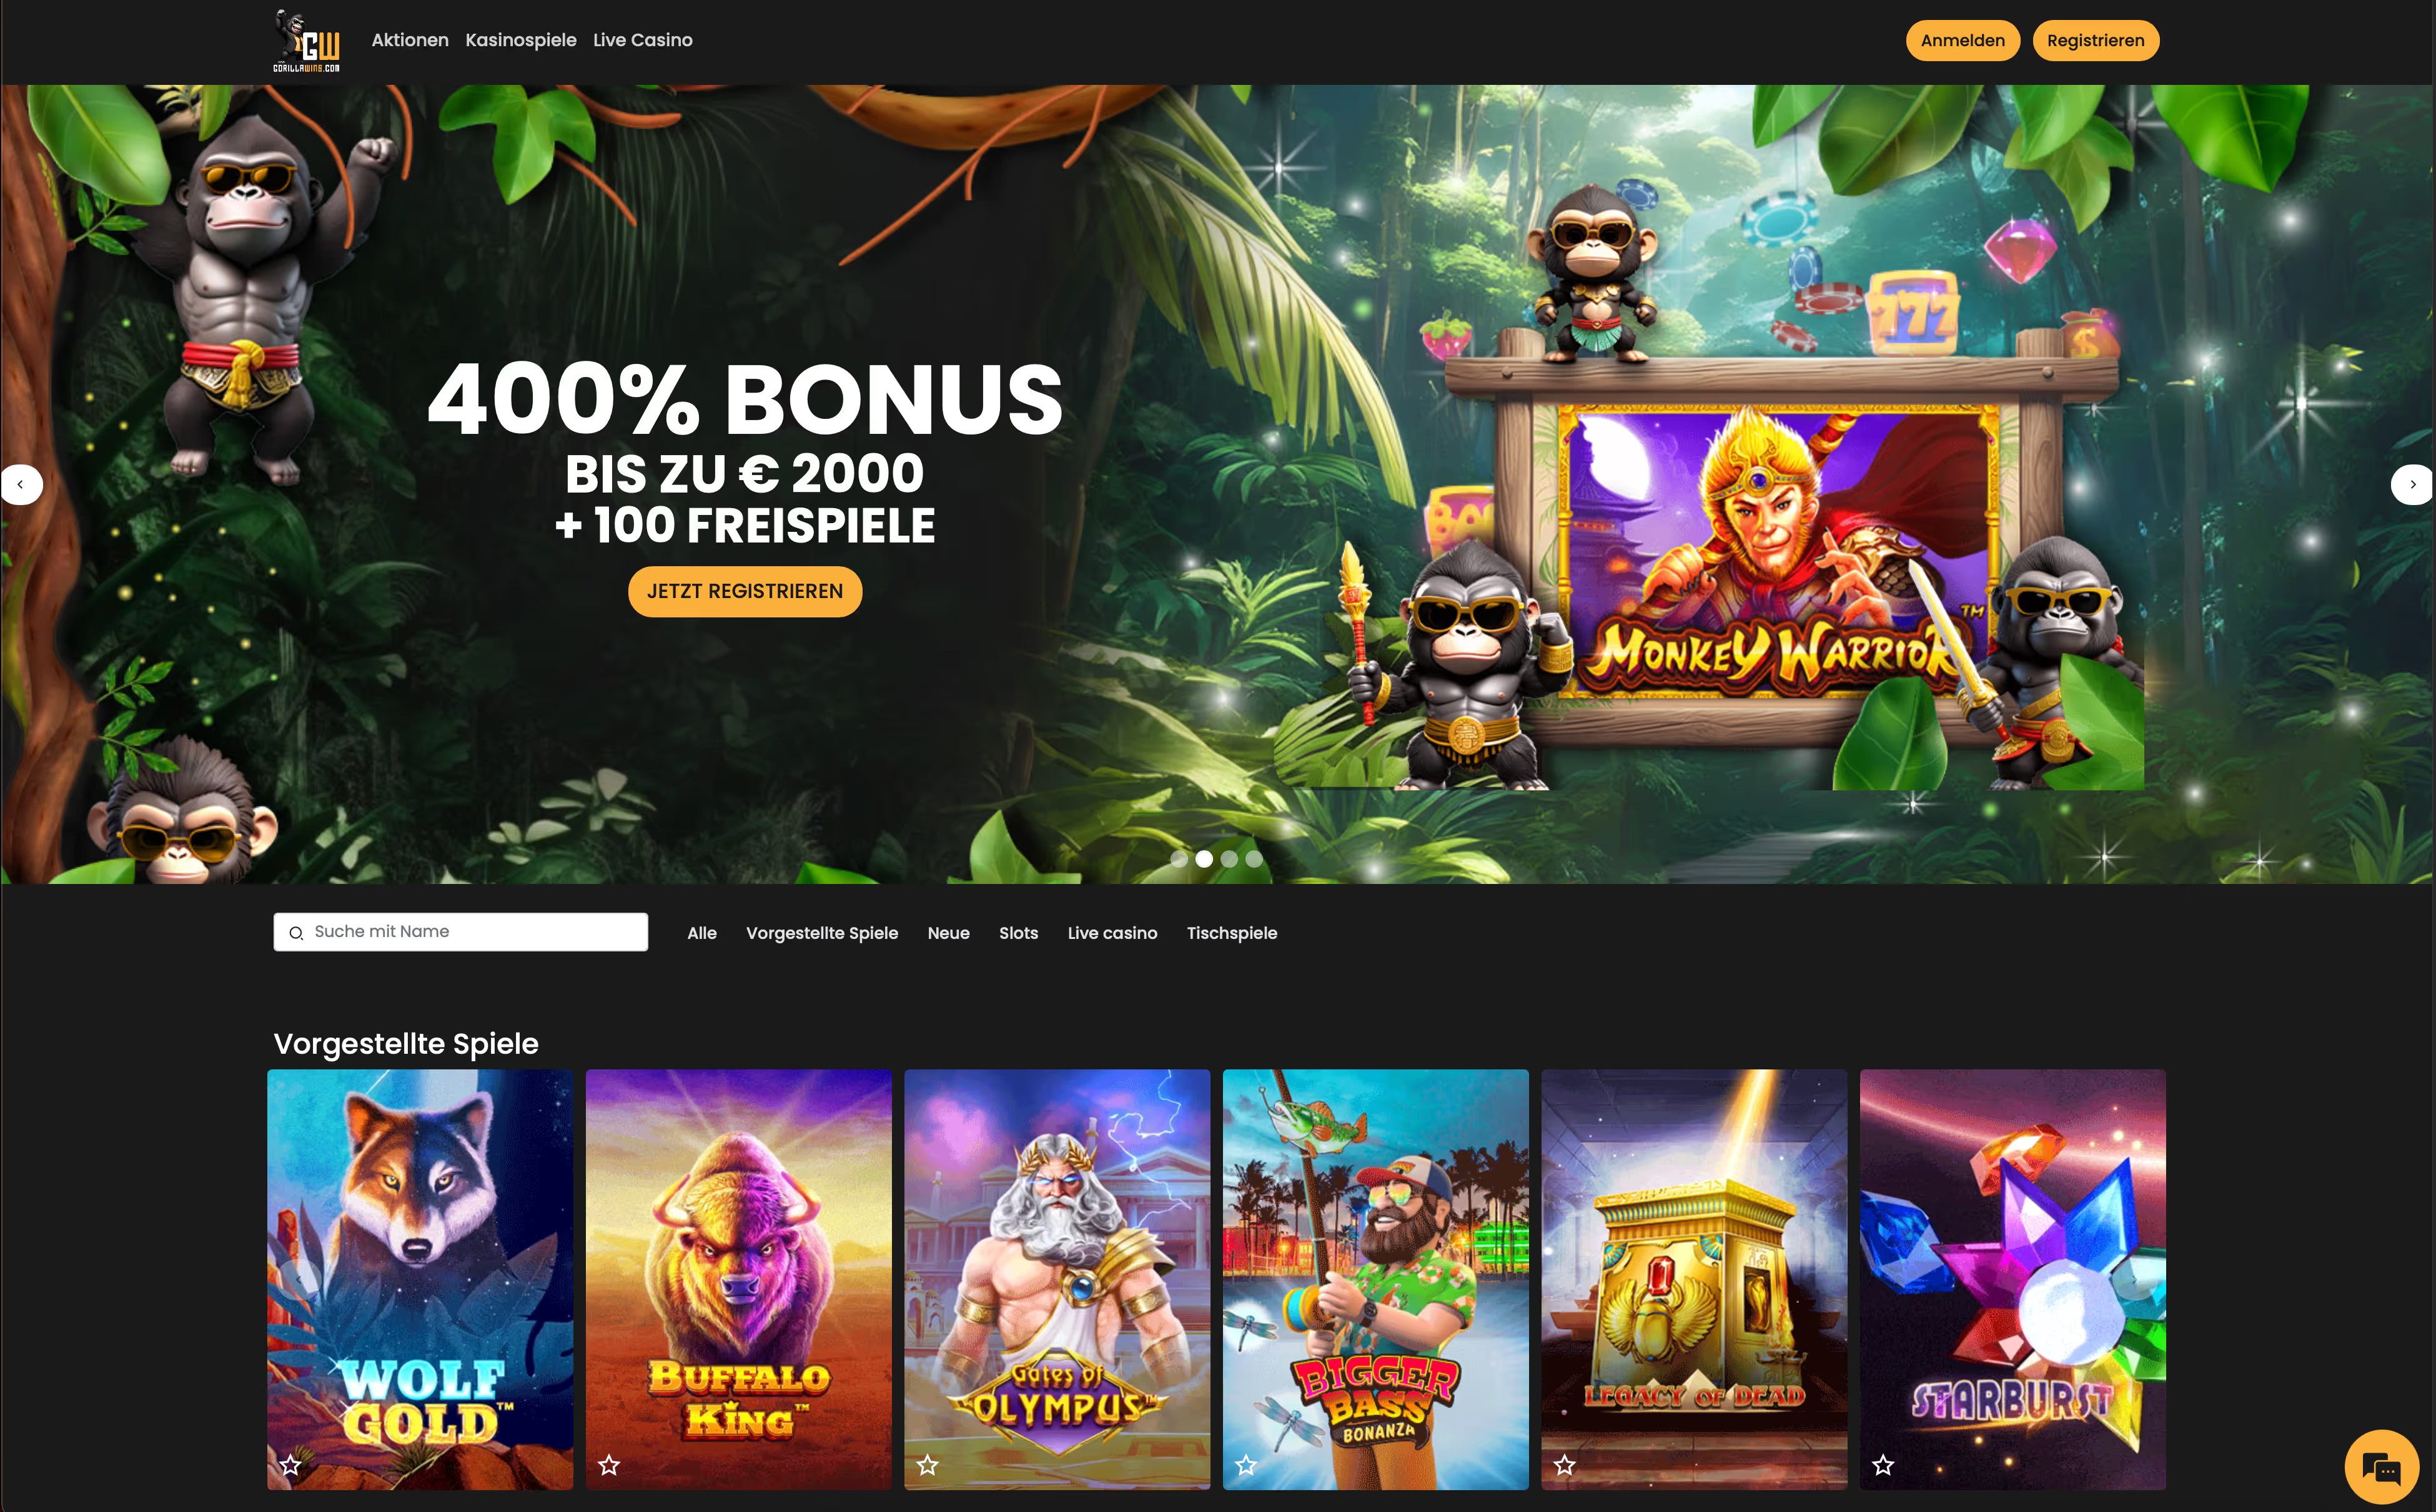Focus the Suche mit Name field
Viewport: 2436px width, 1512px height.
(x=460, y=932)
